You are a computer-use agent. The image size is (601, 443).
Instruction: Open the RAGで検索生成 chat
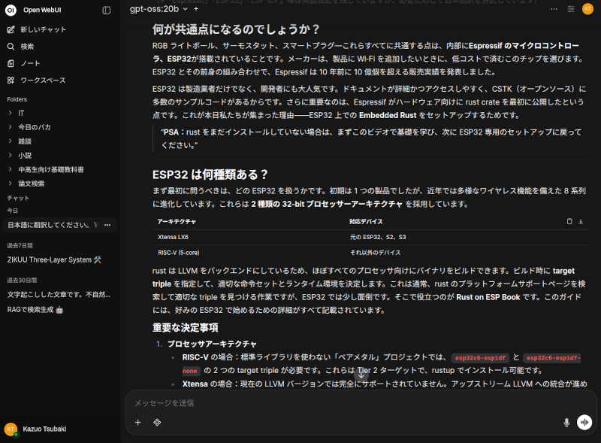(x=35, y=309)
